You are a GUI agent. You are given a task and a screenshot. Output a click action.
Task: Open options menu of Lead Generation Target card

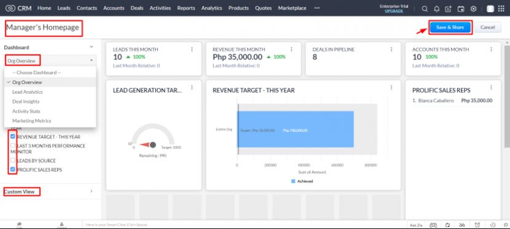tap(192, 88)
